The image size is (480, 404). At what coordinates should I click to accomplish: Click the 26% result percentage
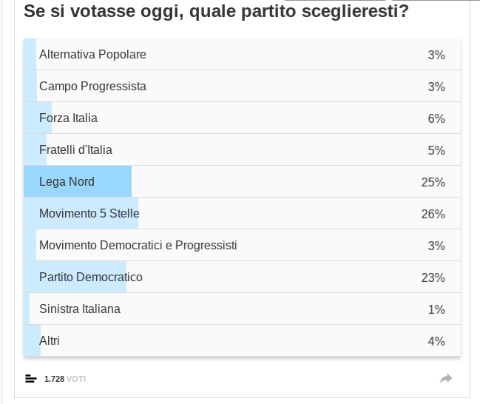coord(433,214)
